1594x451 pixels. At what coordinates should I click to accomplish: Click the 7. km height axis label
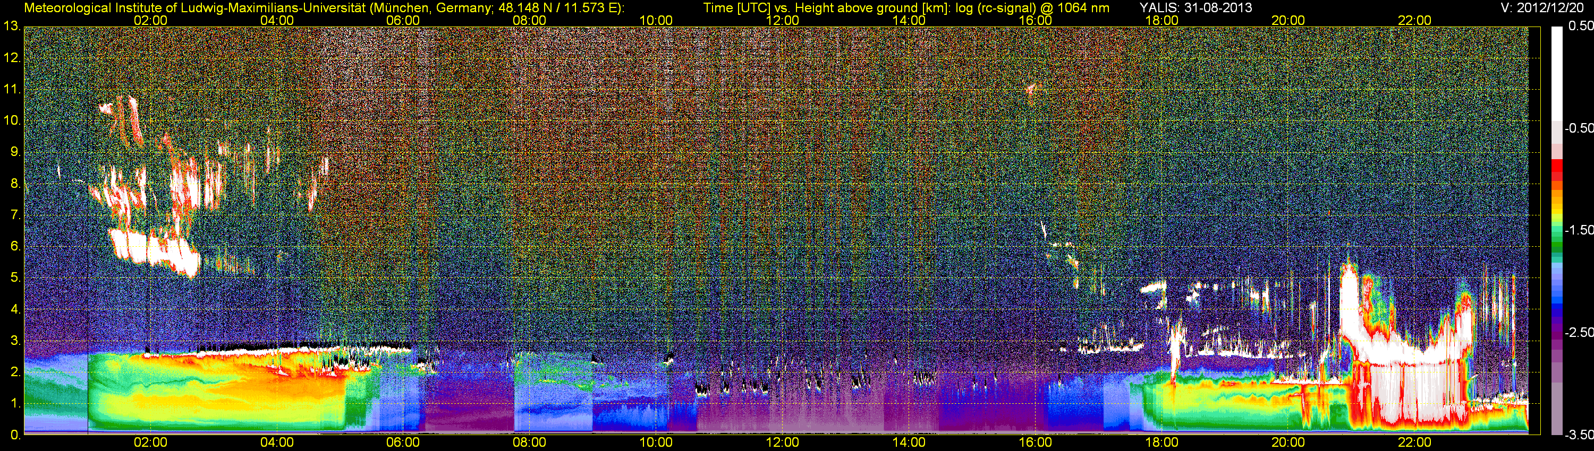[15, 215]
